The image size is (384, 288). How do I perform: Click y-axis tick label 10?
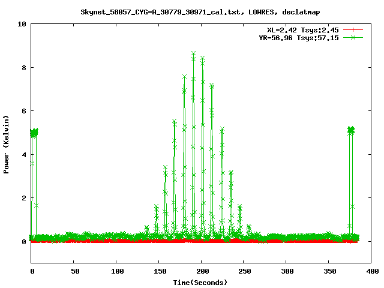(22, 24)
